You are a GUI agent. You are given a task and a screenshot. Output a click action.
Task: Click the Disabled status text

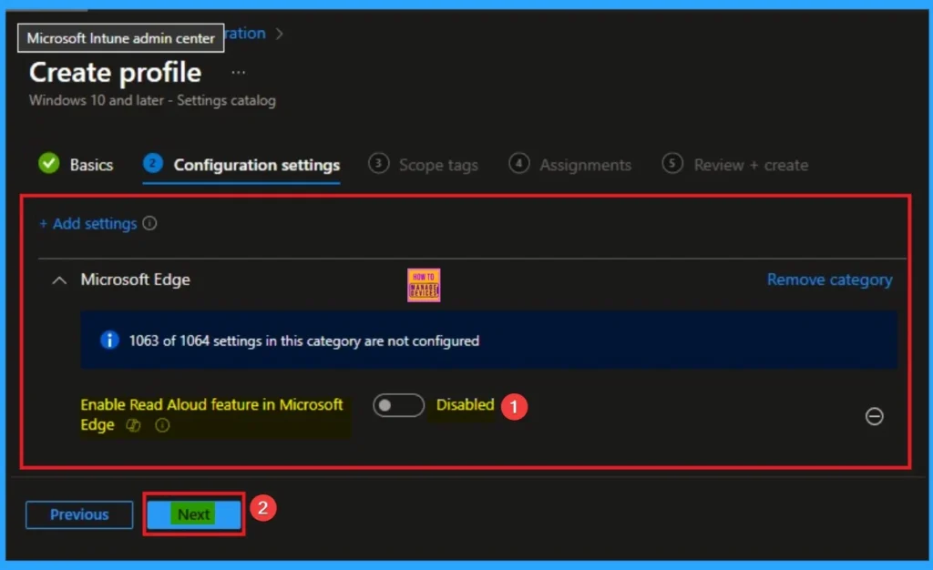coord(466,405)
